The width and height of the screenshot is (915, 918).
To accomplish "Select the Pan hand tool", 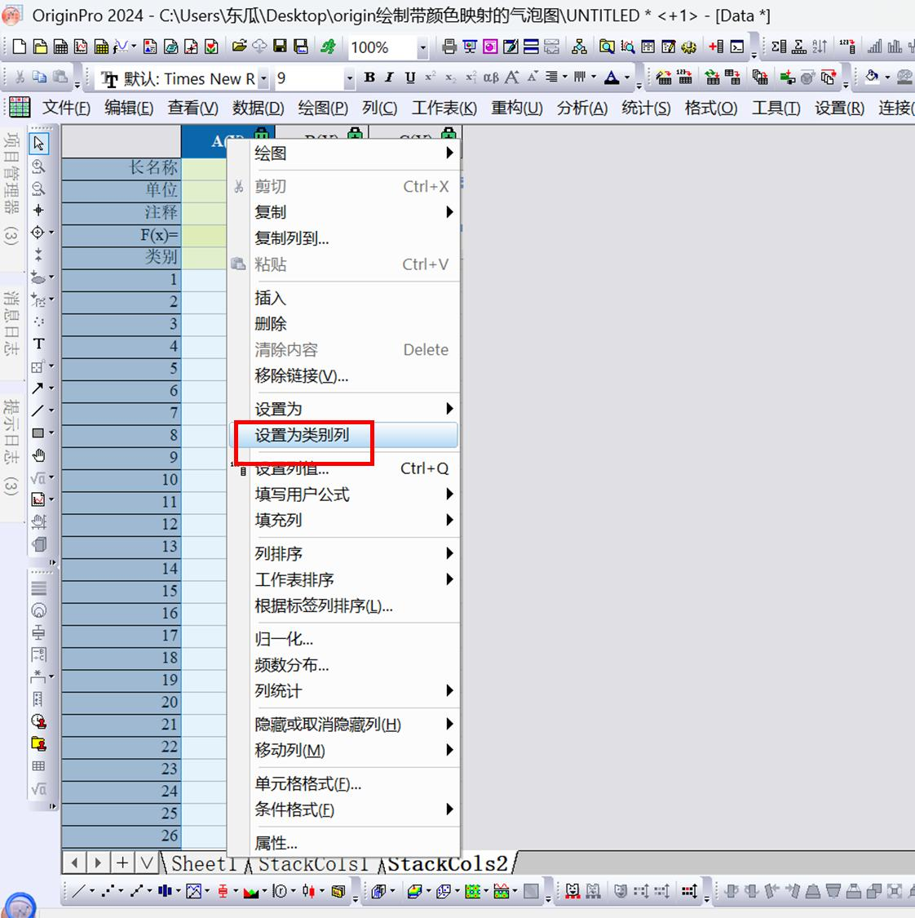I will coord(38,455).
